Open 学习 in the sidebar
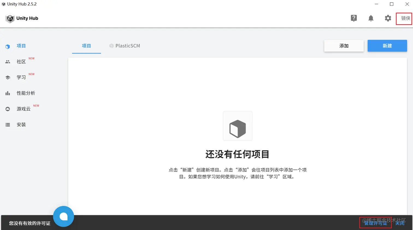This screenshot has width=413, height=230. point(21,77)
